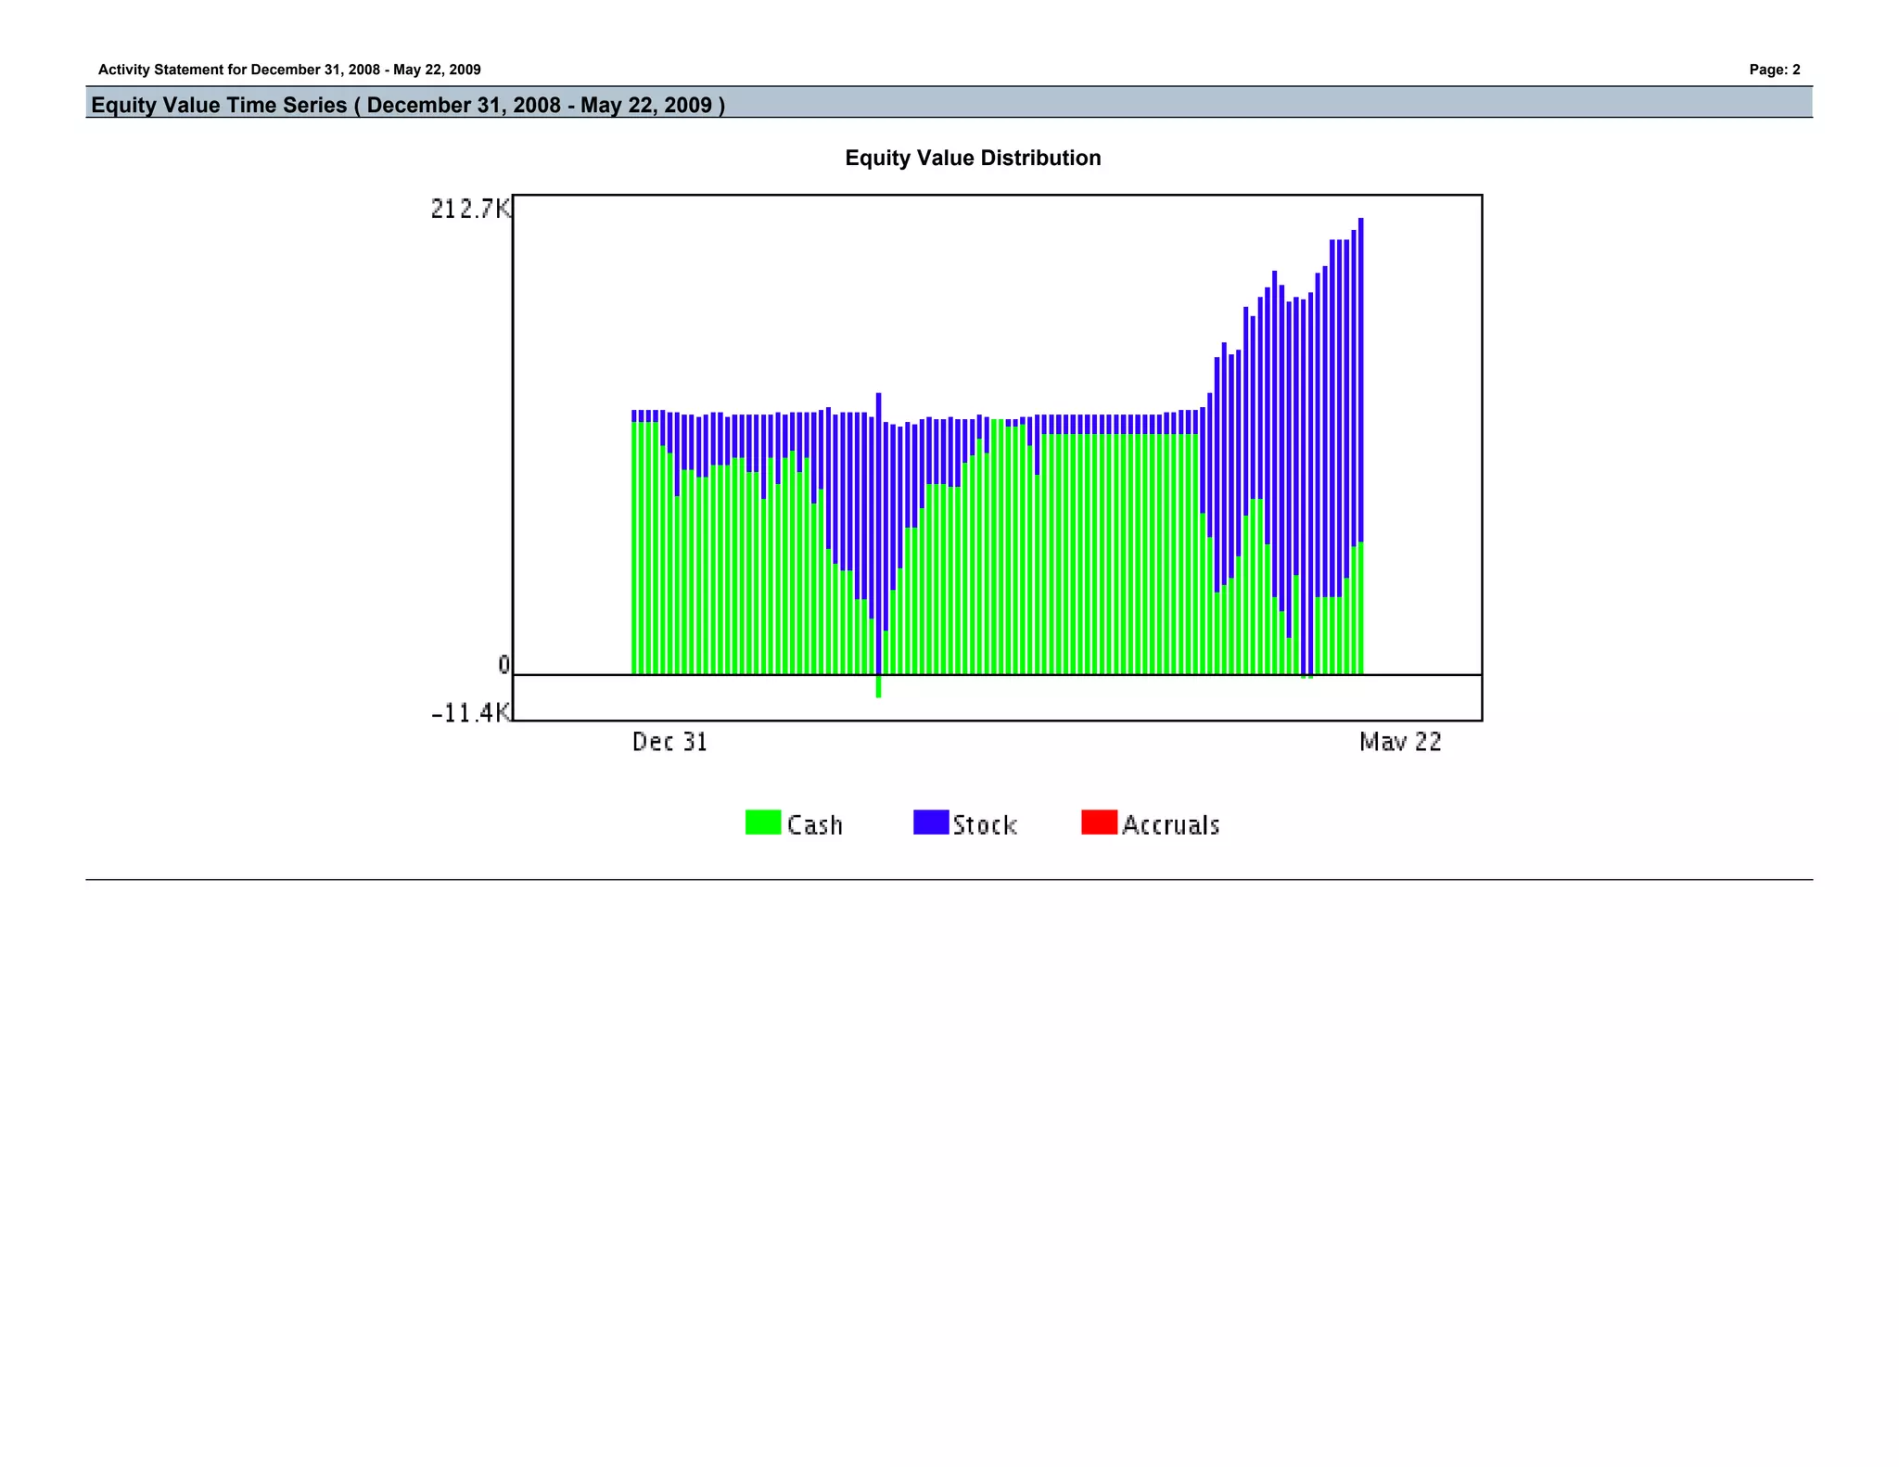1899x1467 pixels.
Task: Click the -11.4K y-axis label
Action: click(x=470, y=712)
